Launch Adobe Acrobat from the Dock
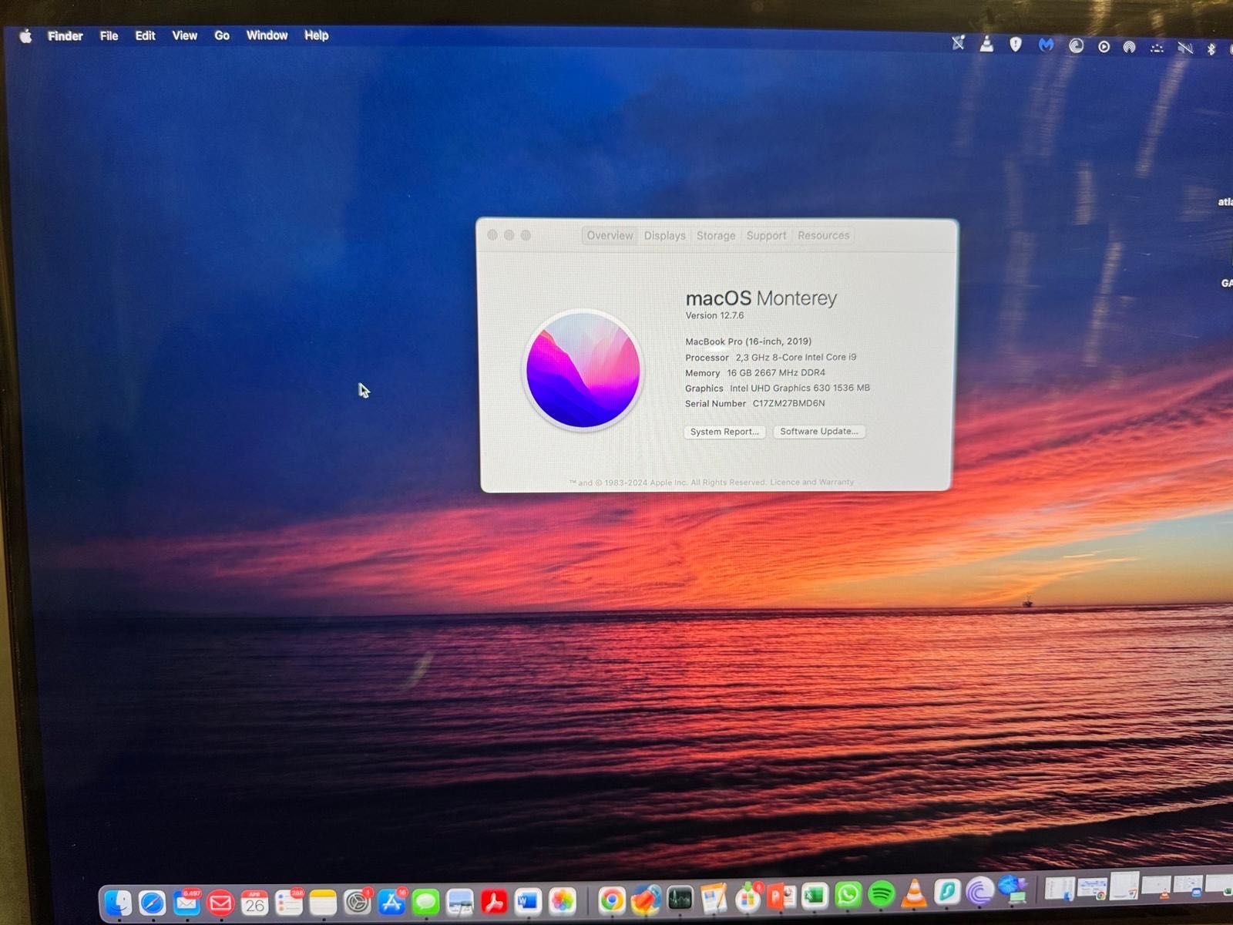The height and width of the screenshot is (925, 1233). [494, 900]
